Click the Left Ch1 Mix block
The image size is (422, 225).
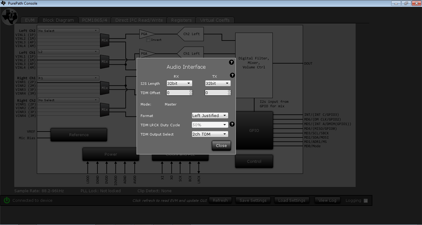click(x=104, y=62)
